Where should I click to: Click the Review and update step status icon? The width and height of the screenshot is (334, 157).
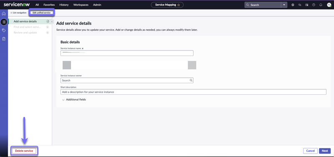pos(48,33)
